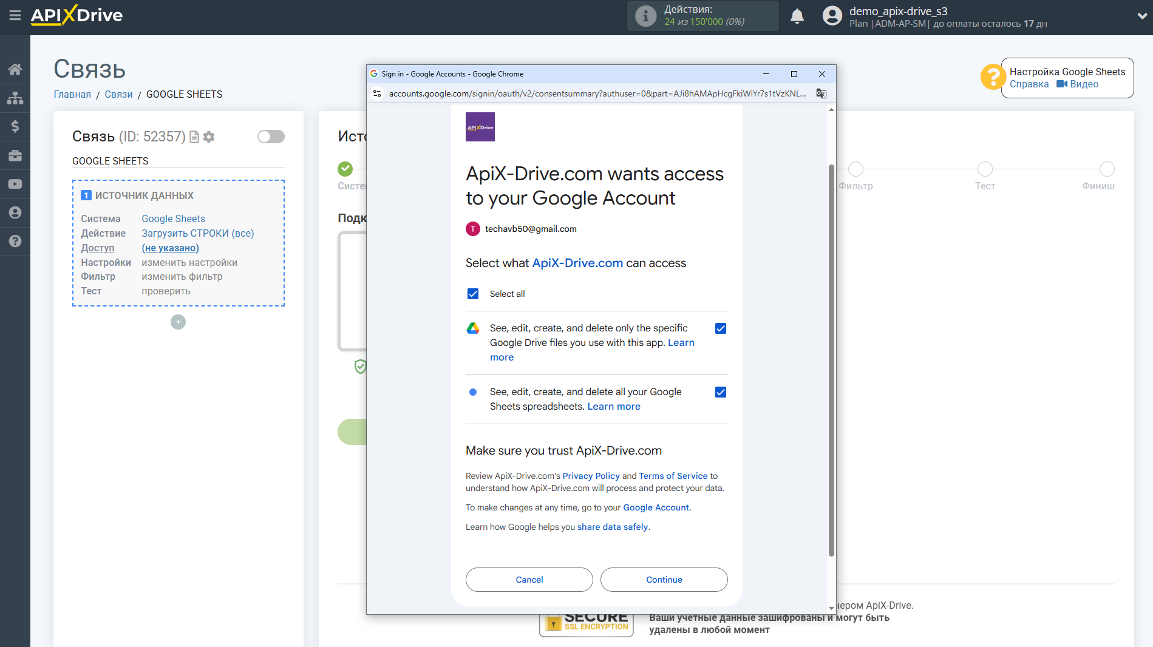
Task: Uncheck the Google Drive files permission checkbox
Action: point(720,328)
